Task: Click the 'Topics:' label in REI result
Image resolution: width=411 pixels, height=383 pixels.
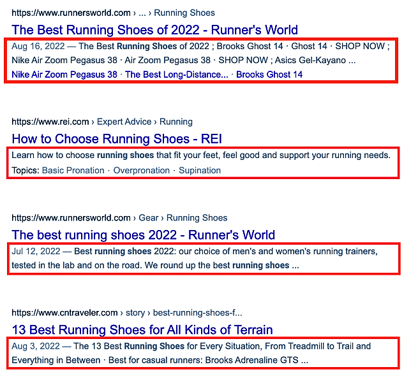Action: click(x=26, y=170)
